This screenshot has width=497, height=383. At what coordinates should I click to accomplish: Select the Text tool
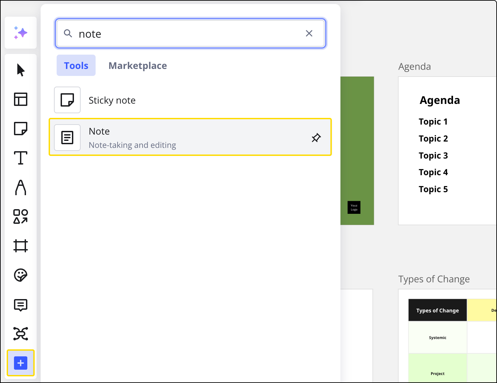click(x=21, y=158)
